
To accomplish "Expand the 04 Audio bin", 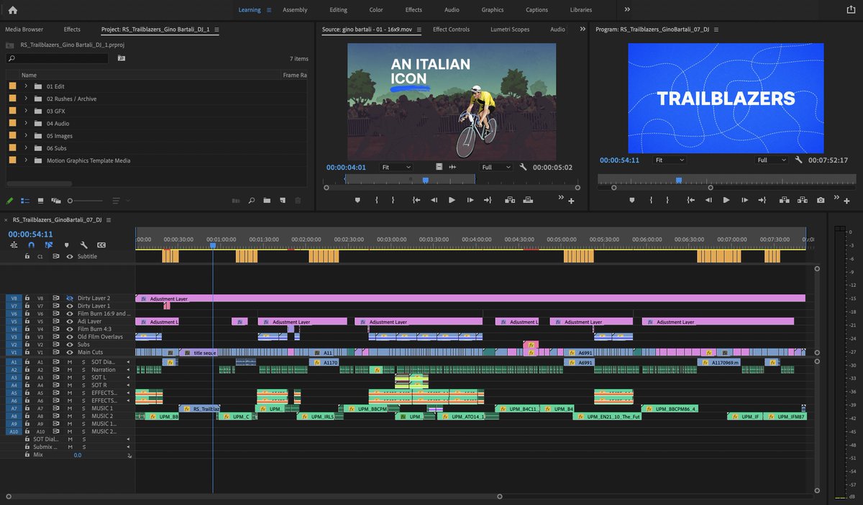I will (x=26, y=123).
